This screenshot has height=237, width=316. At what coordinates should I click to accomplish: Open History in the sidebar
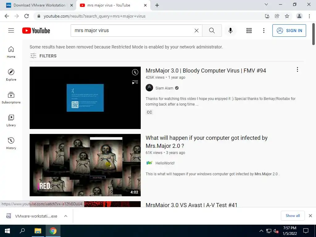coord(11,143)
